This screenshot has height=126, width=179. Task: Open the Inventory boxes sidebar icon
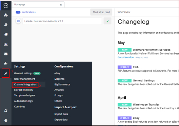(x=6, y=15)
